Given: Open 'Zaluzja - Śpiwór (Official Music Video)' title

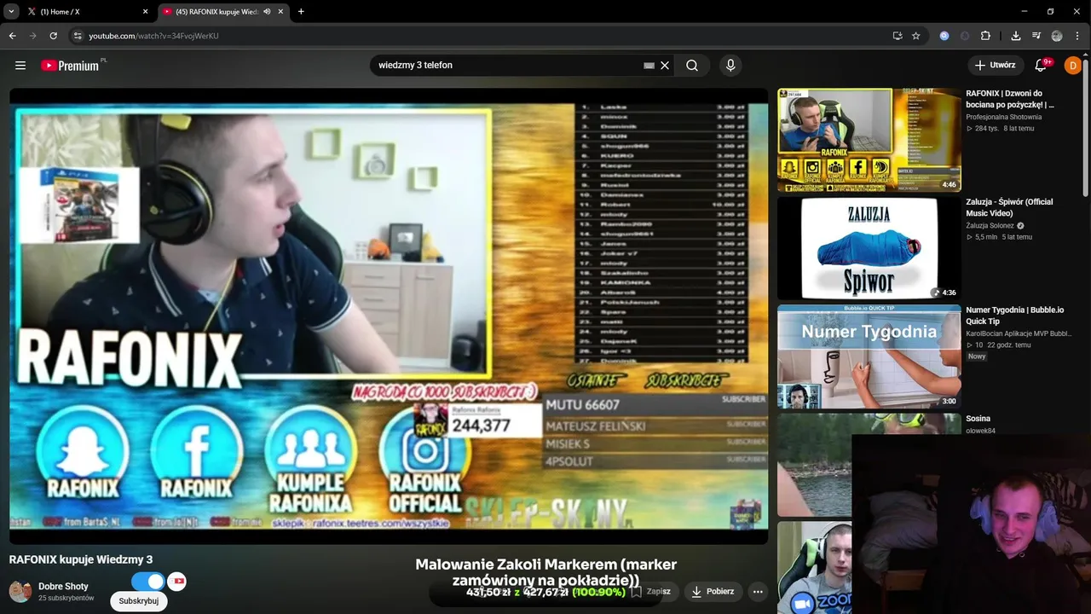Looking at the screenshot, I should 1009,207.
